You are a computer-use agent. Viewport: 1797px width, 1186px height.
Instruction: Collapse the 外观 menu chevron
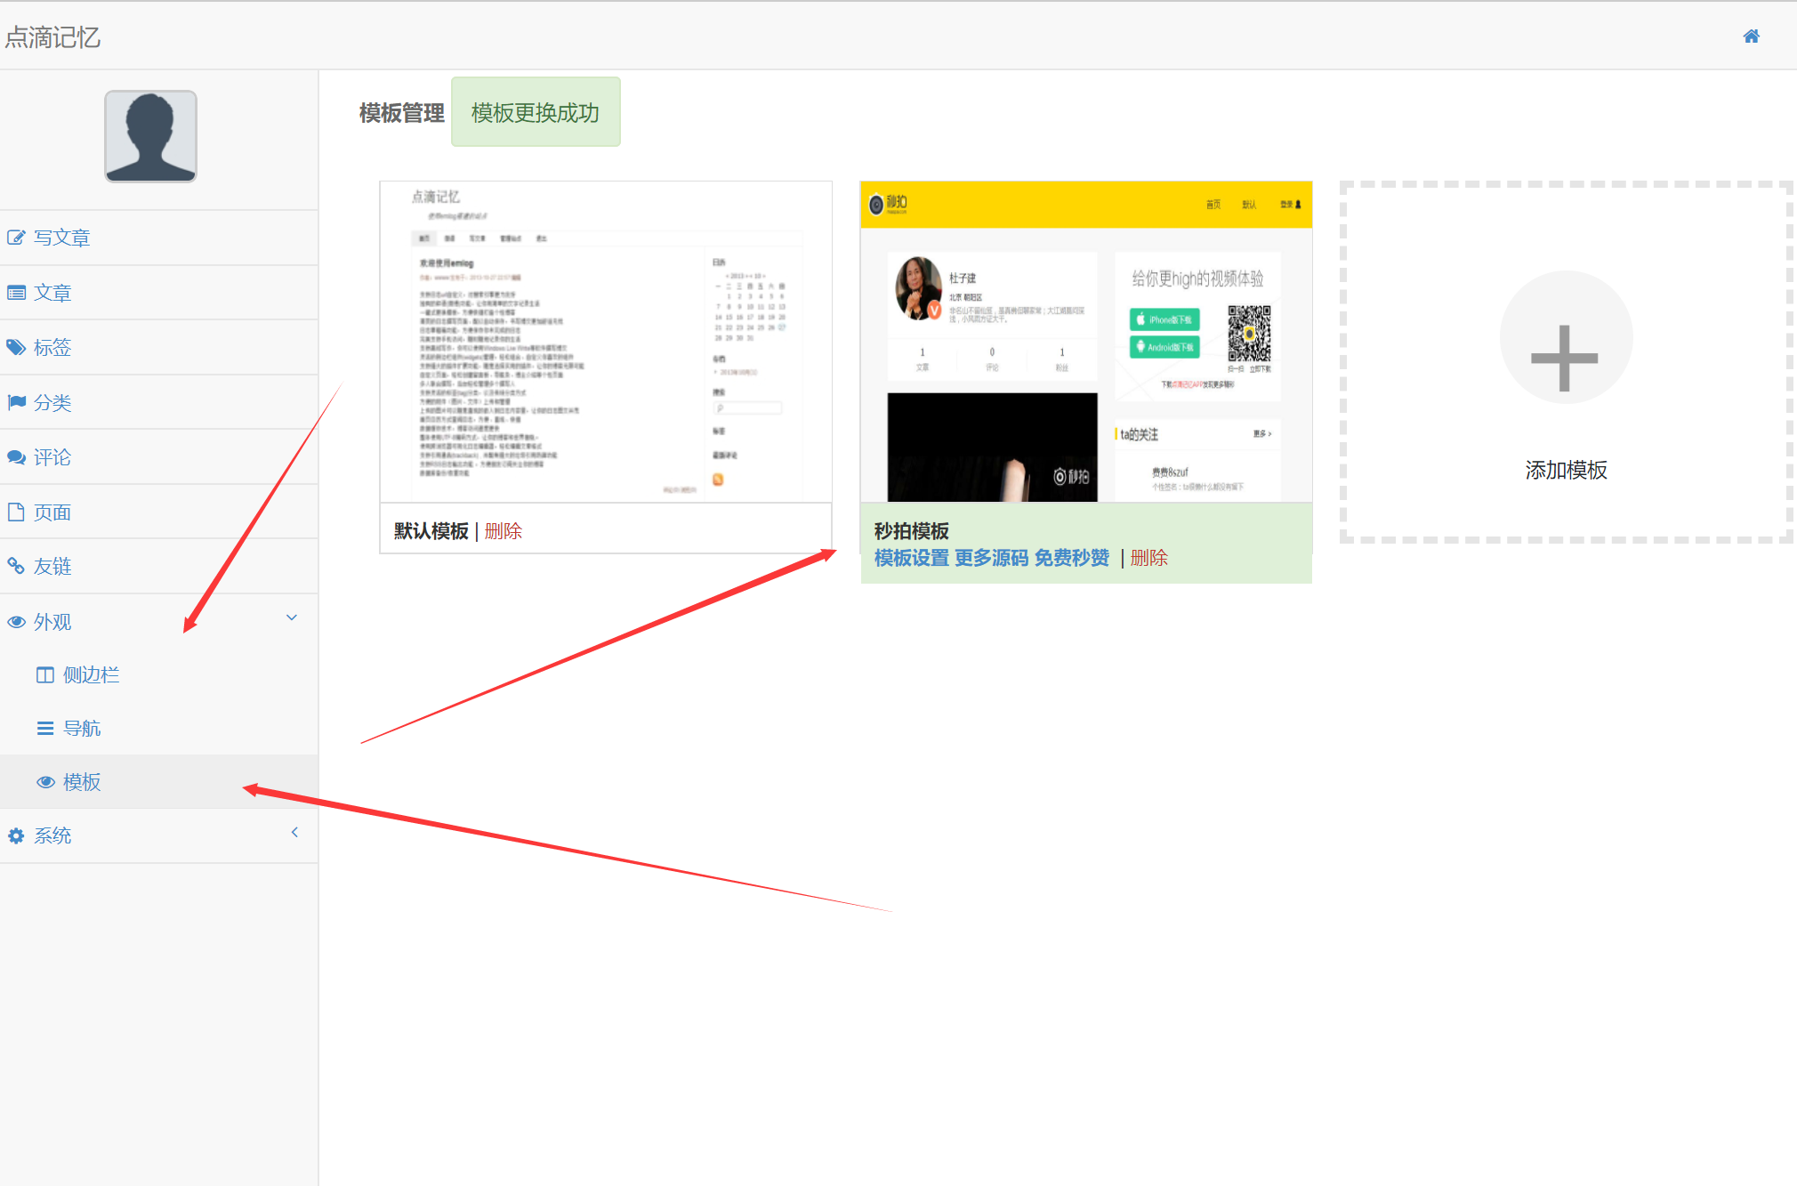(x=292, y=617)
